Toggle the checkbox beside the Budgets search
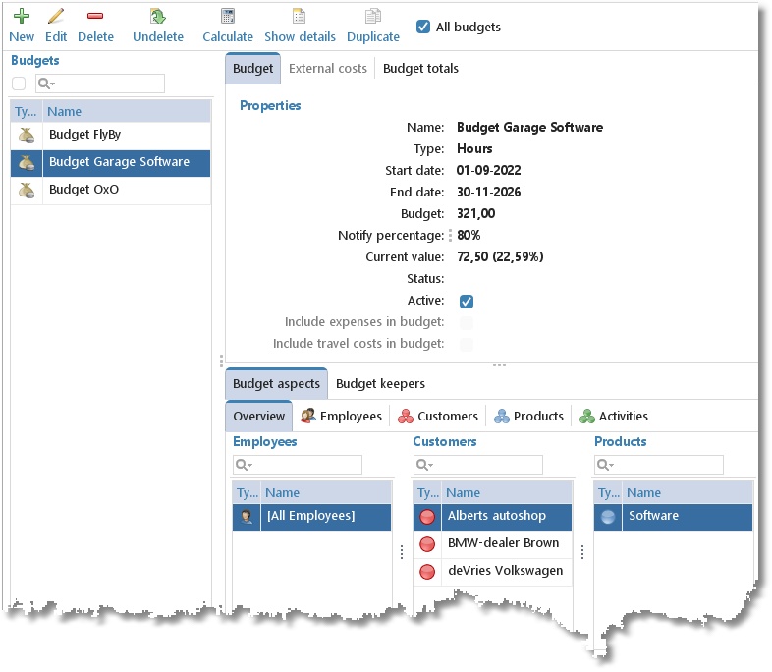Screen dimensions: 772x672 tap(19, 84)
